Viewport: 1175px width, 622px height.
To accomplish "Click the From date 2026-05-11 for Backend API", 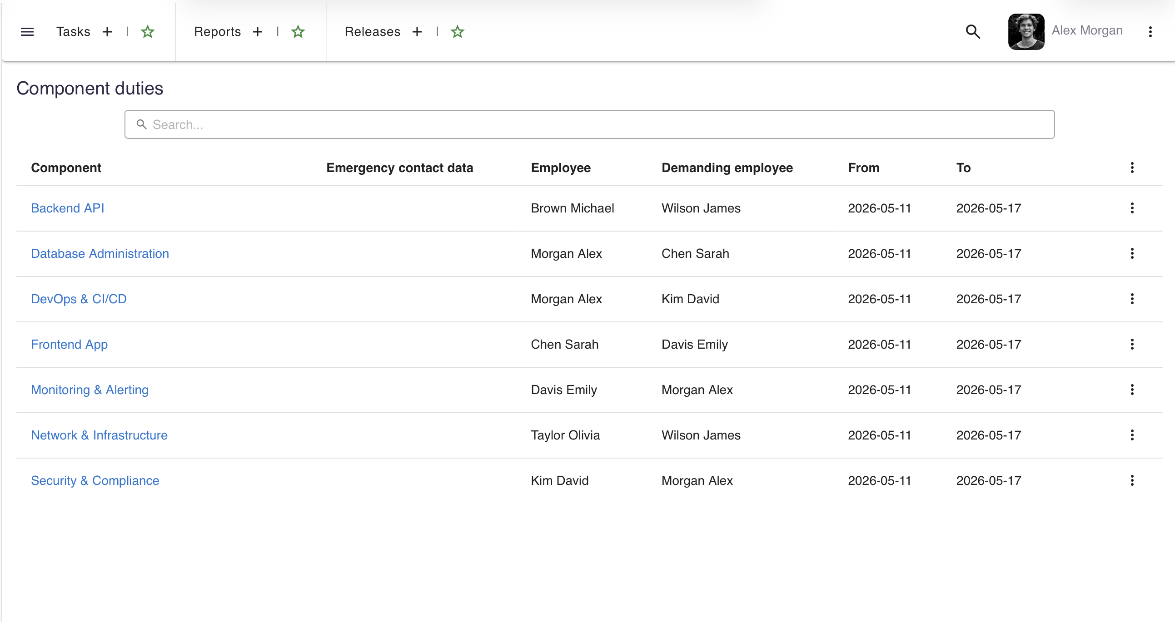I will tap(879, 208).
